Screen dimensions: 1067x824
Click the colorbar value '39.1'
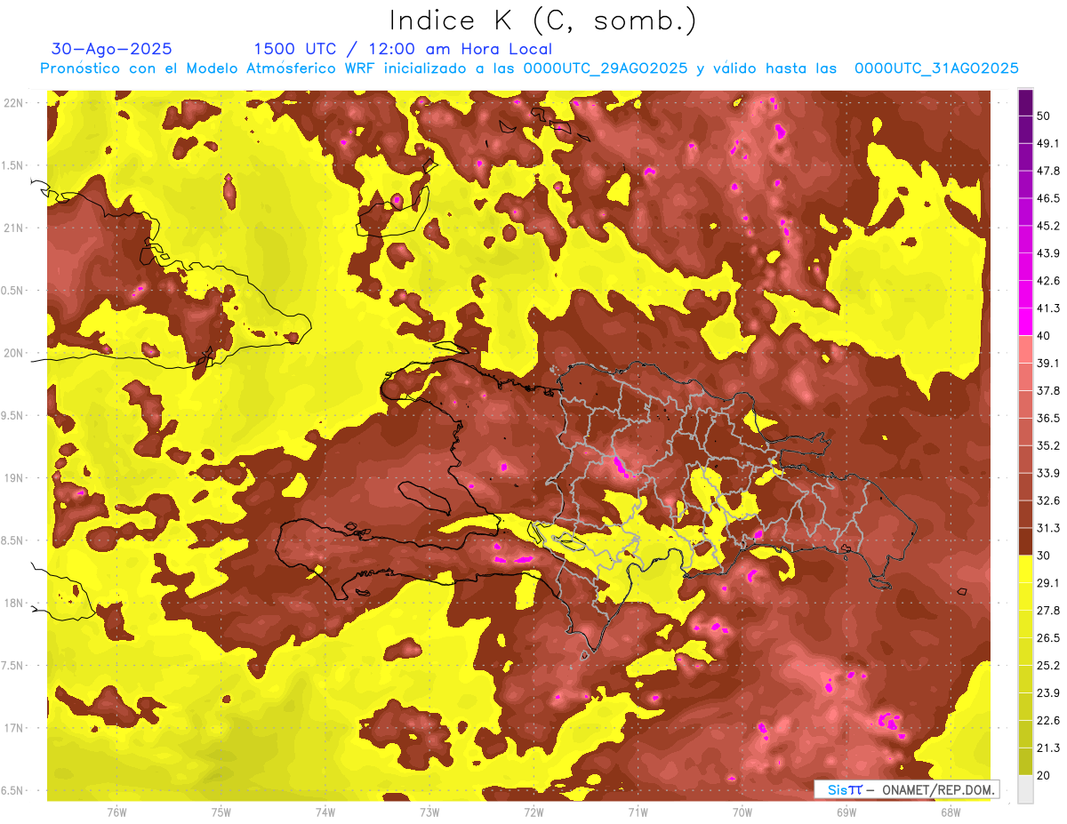click(x=1048, y=363)
